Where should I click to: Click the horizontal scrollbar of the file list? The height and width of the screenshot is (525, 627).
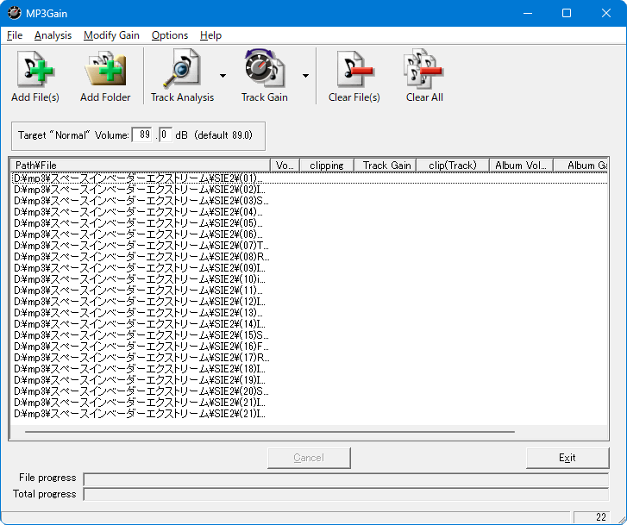coord(269,432)
